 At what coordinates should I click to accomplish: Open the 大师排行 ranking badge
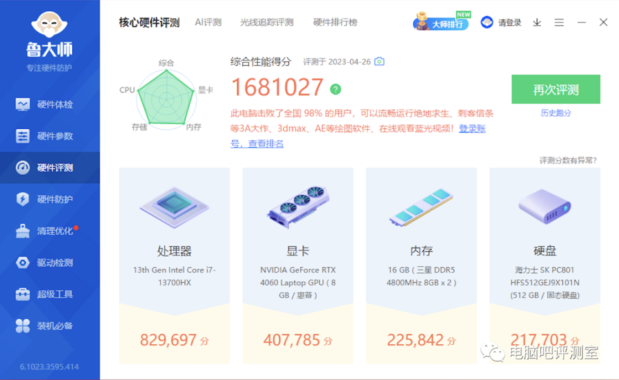click(x=441, y=21)
